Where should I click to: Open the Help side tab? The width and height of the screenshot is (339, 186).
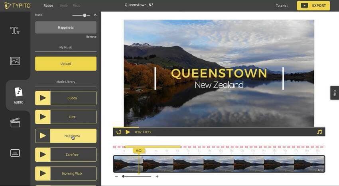pos(335,93)
